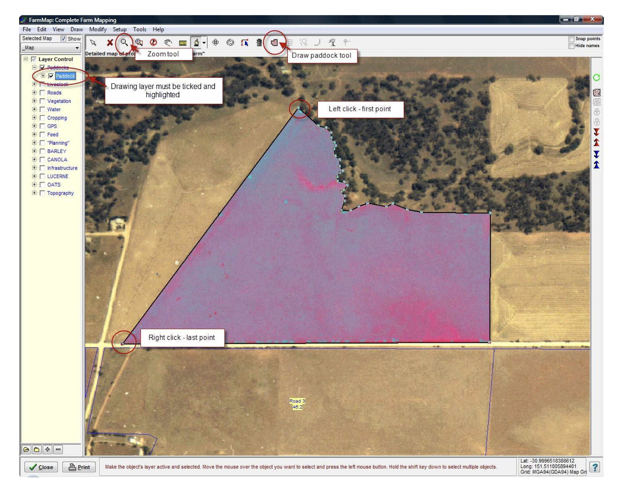Open the Draw menu
Viewport: 624px width, 488px height.
coord(76,29)
